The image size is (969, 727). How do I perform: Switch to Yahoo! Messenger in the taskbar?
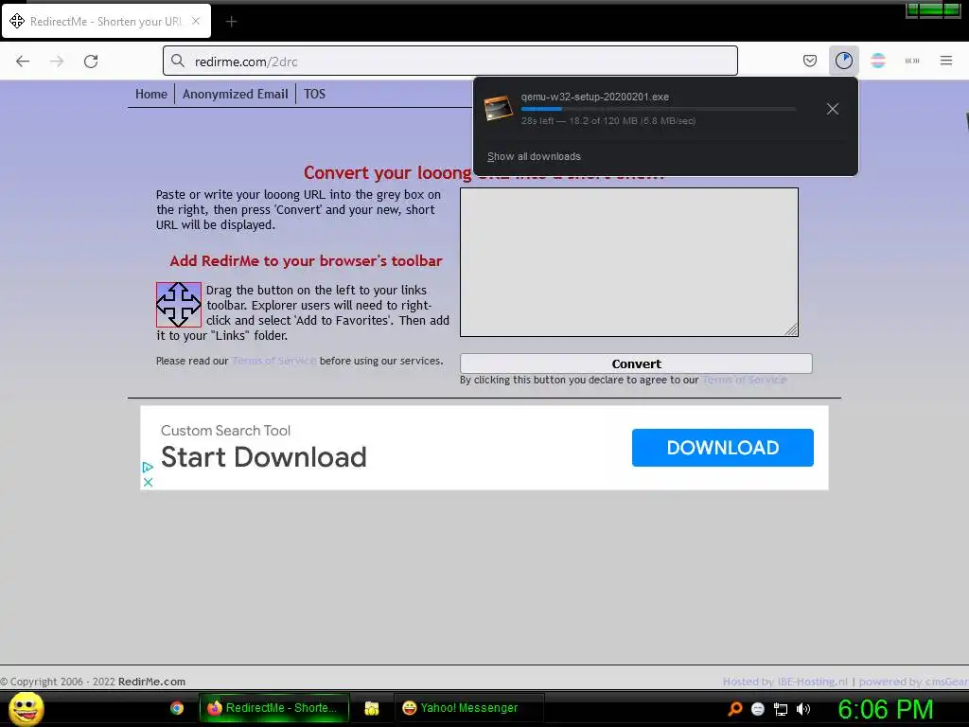[x=469, y=708]
